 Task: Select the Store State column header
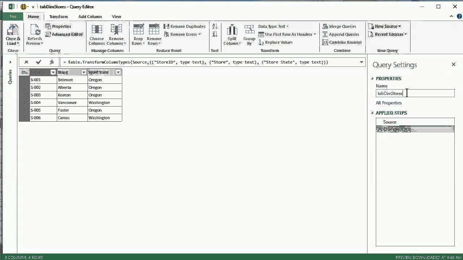coord(101,72)
